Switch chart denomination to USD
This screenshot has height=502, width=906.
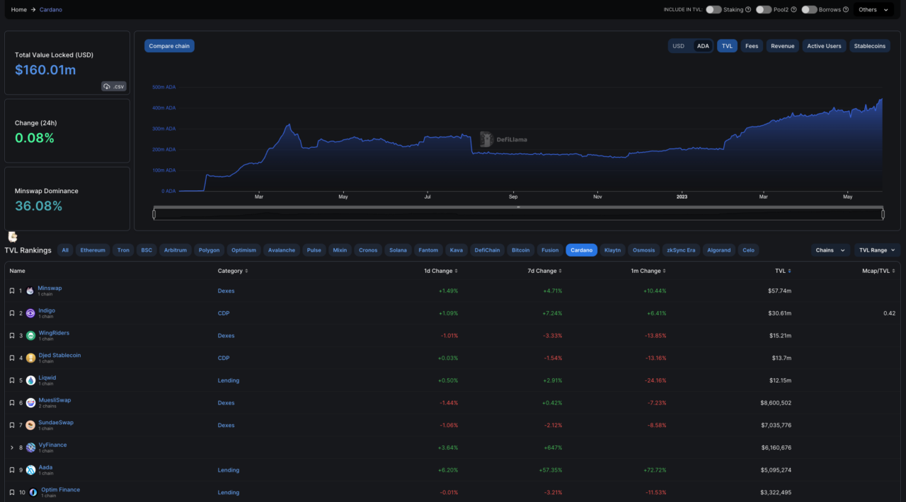tap(679, 46)
